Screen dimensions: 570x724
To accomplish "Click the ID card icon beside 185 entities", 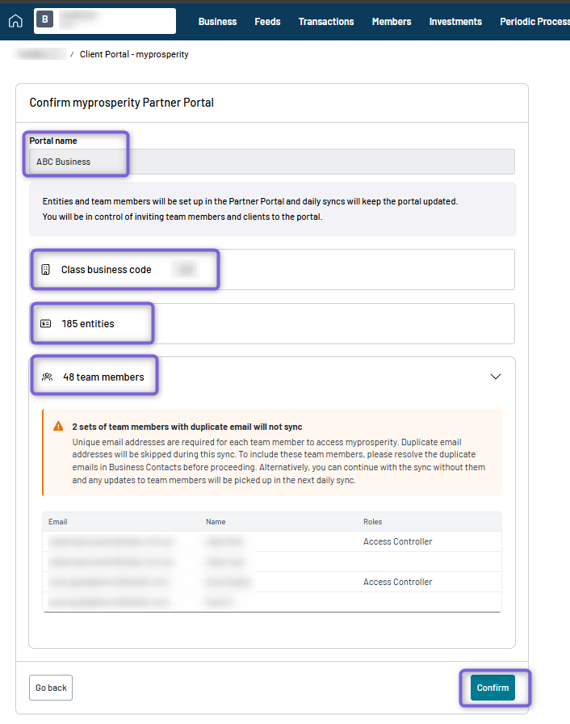I will coord(46,324).
